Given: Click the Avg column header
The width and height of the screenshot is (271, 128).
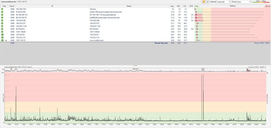Looking at the screenshot, I should tap(172, 6).
